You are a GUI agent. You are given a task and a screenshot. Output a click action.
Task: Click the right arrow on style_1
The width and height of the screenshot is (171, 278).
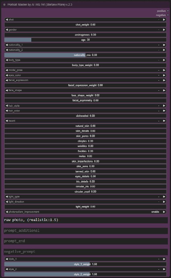pyautogui.click(x=164, y=259)
